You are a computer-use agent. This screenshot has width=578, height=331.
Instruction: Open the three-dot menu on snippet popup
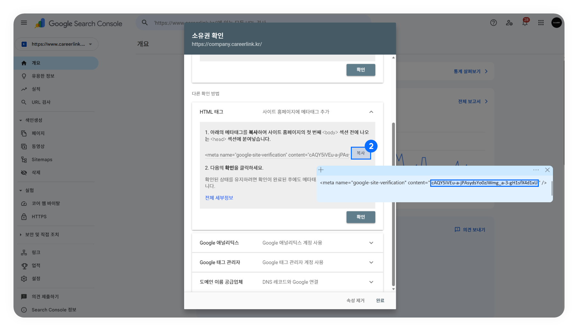(x=536, y=170)
